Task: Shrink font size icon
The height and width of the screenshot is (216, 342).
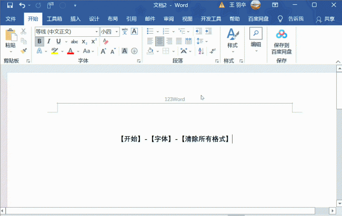Action: [x=113, y=51]
